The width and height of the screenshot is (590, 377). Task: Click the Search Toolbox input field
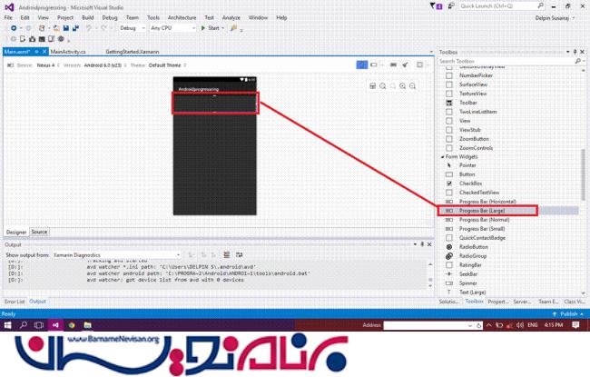[x=508, y=62]
